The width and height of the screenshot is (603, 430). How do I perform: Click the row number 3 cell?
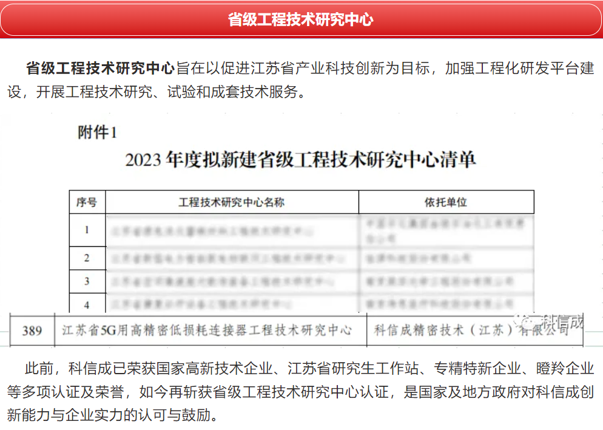87,281
